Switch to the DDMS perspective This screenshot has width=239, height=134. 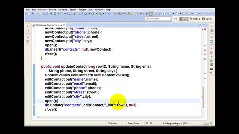click(x=207, y=19)
